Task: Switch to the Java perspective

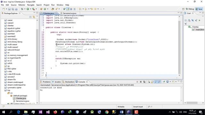Action: point(199,9)
